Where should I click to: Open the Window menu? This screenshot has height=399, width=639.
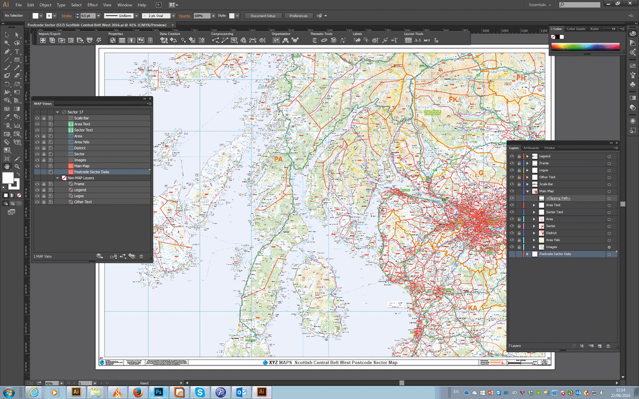coord(124,5)
